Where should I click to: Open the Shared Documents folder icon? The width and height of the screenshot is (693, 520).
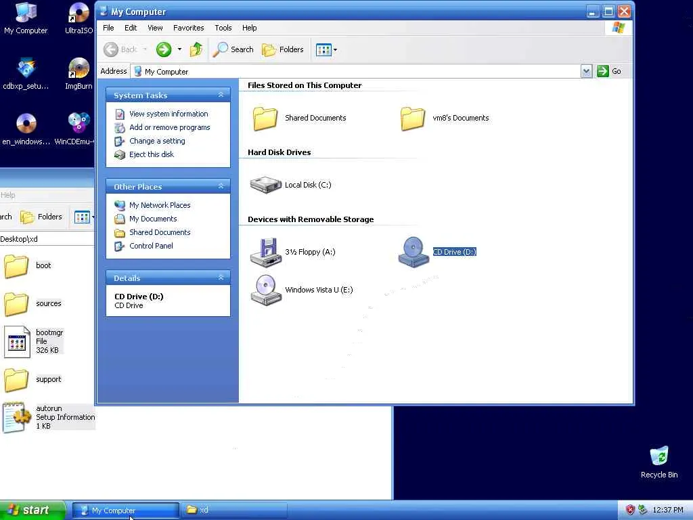265,118
